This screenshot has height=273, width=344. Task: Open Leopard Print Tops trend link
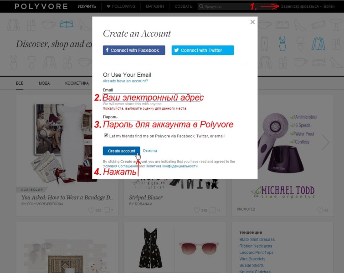pos(257,253)
